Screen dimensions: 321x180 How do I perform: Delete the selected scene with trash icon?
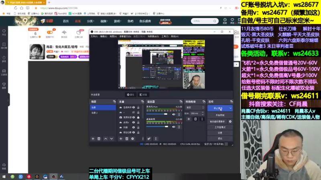click(99, 139)
